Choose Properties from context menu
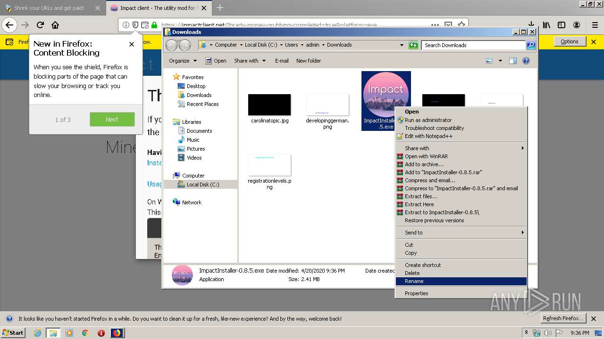The width and height of the screenshot is (604, 339). tap(461, 293)
